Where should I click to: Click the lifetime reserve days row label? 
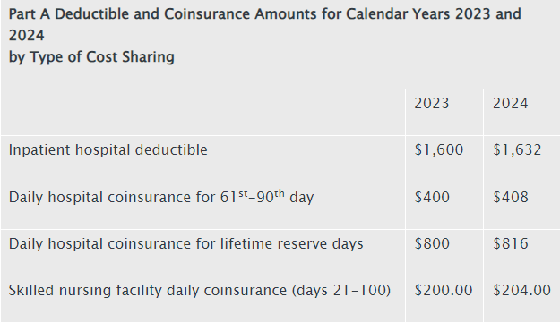point(185,244)
